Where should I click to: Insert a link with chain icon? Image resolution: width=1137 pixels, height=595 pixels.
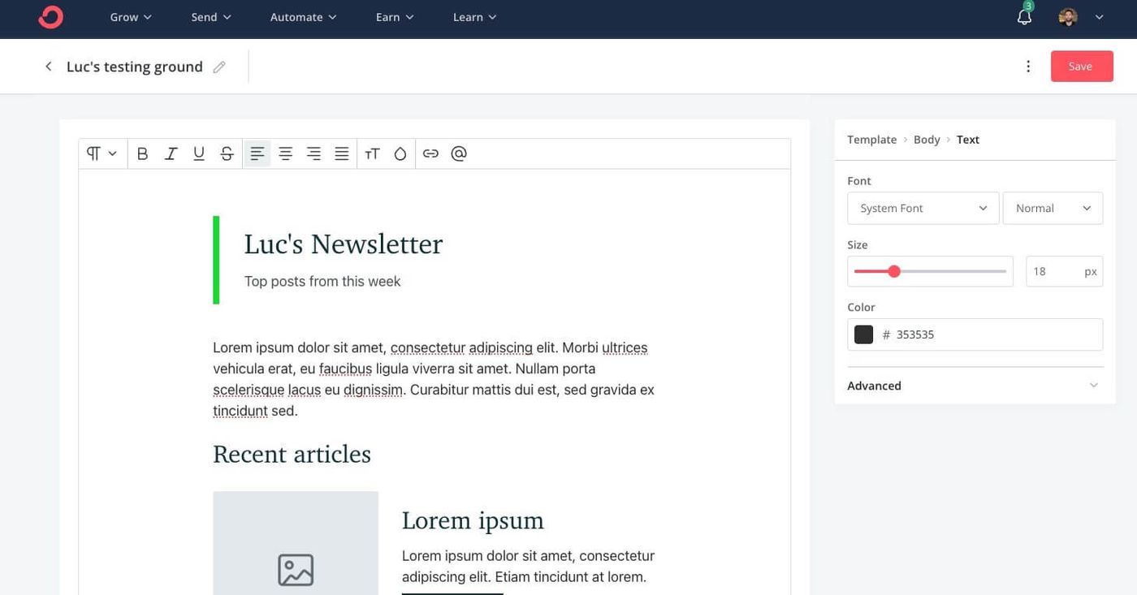tap(430, 153)
